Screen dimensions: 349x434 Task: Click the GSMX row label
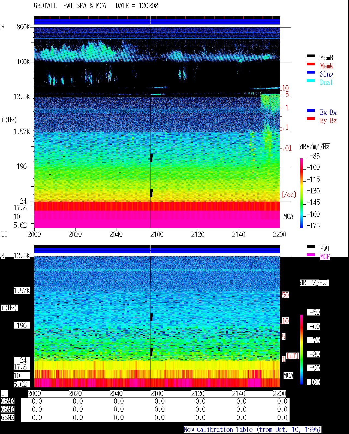[8, 401]
